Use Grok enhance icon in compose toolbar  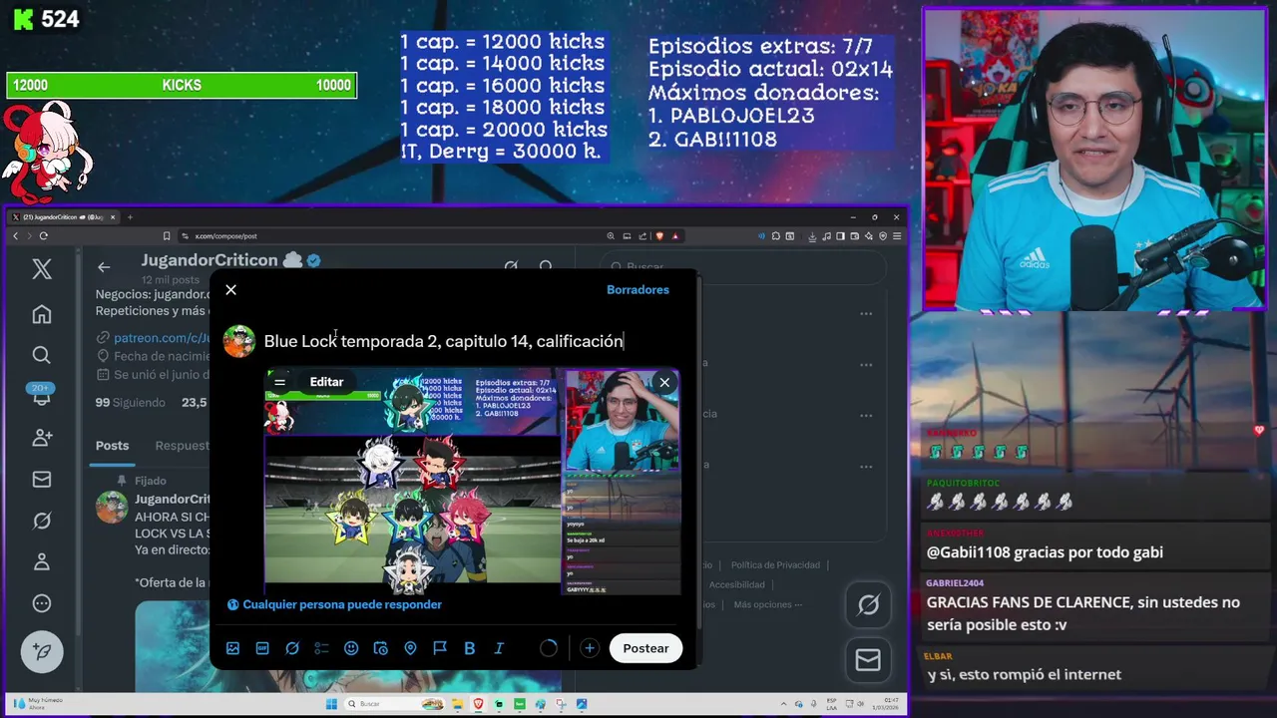coord(292,648)
